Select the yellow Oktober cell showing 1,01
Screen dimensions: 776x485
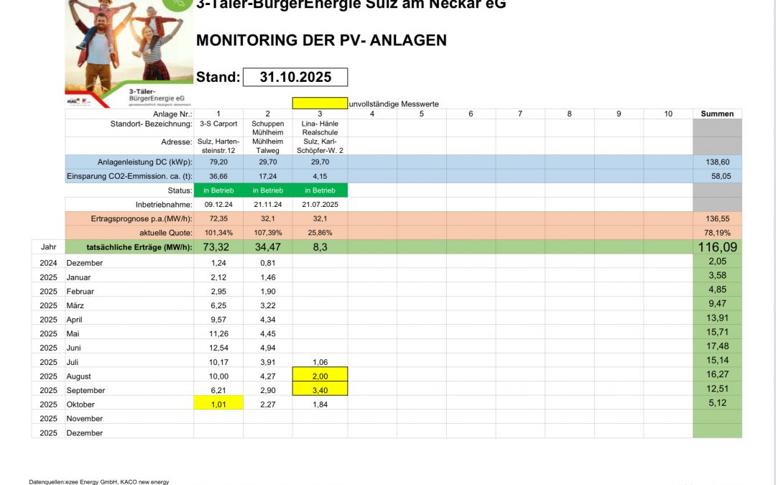[218, 405]
